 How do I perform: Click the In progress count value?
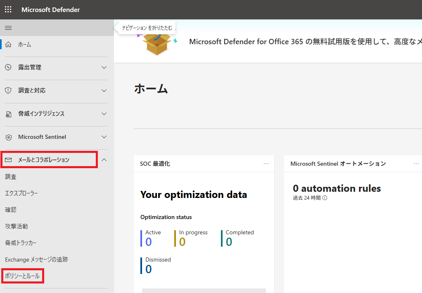tap(182, 242)
